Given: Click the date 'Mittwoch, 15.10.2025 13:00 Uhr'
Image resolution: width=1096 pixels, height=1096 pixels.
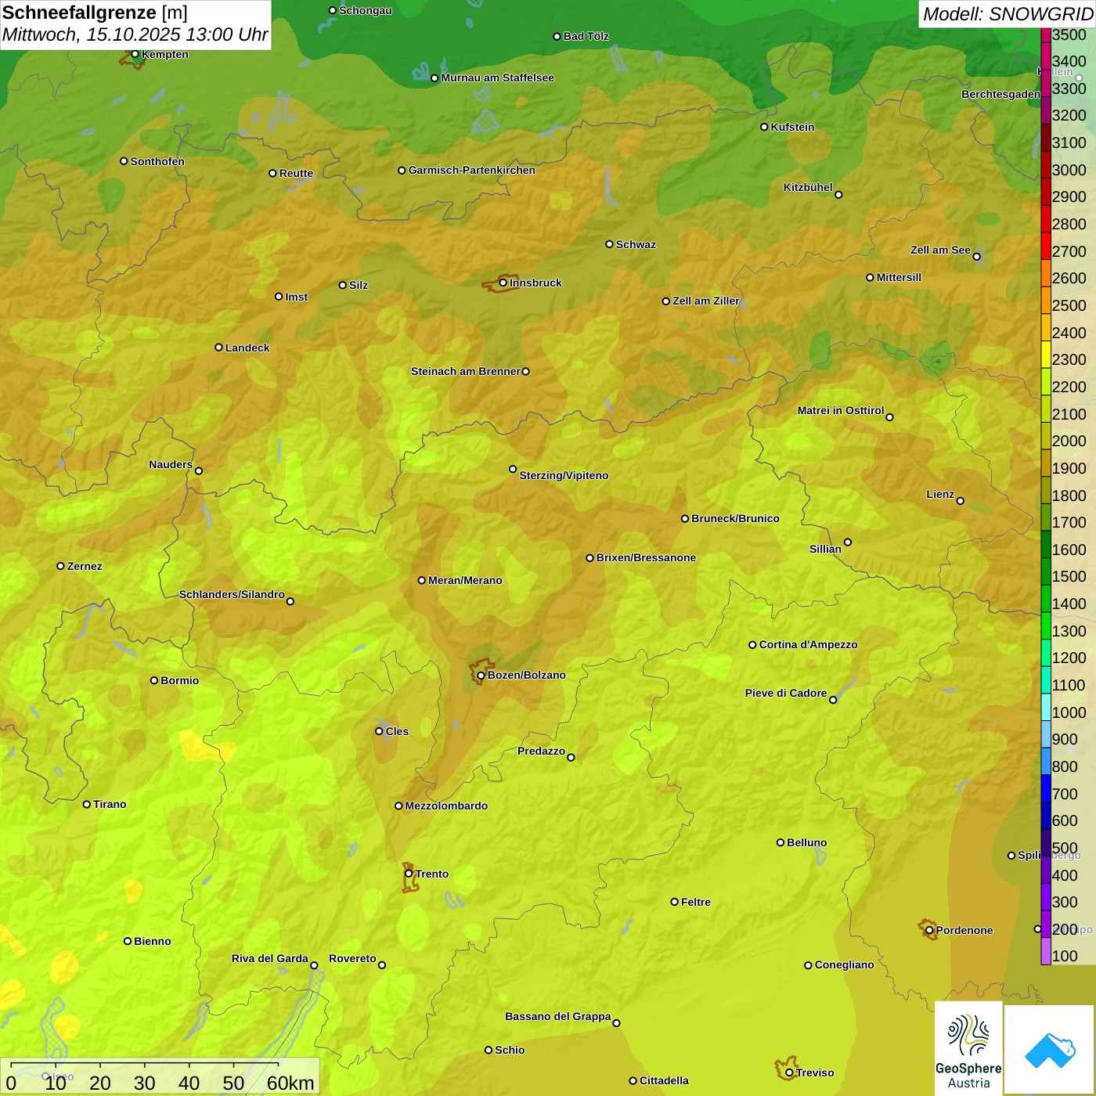Looking at the screenshot, I should (135, 34).
